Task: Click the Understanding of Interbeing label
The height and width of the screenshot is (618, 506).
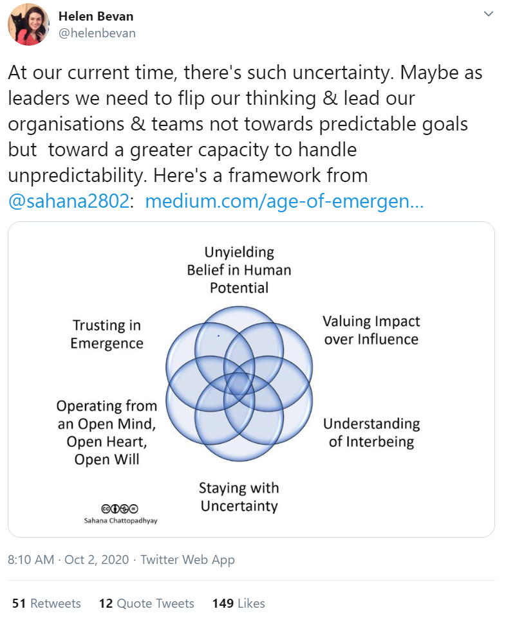Action: click(x=371, y=432)
